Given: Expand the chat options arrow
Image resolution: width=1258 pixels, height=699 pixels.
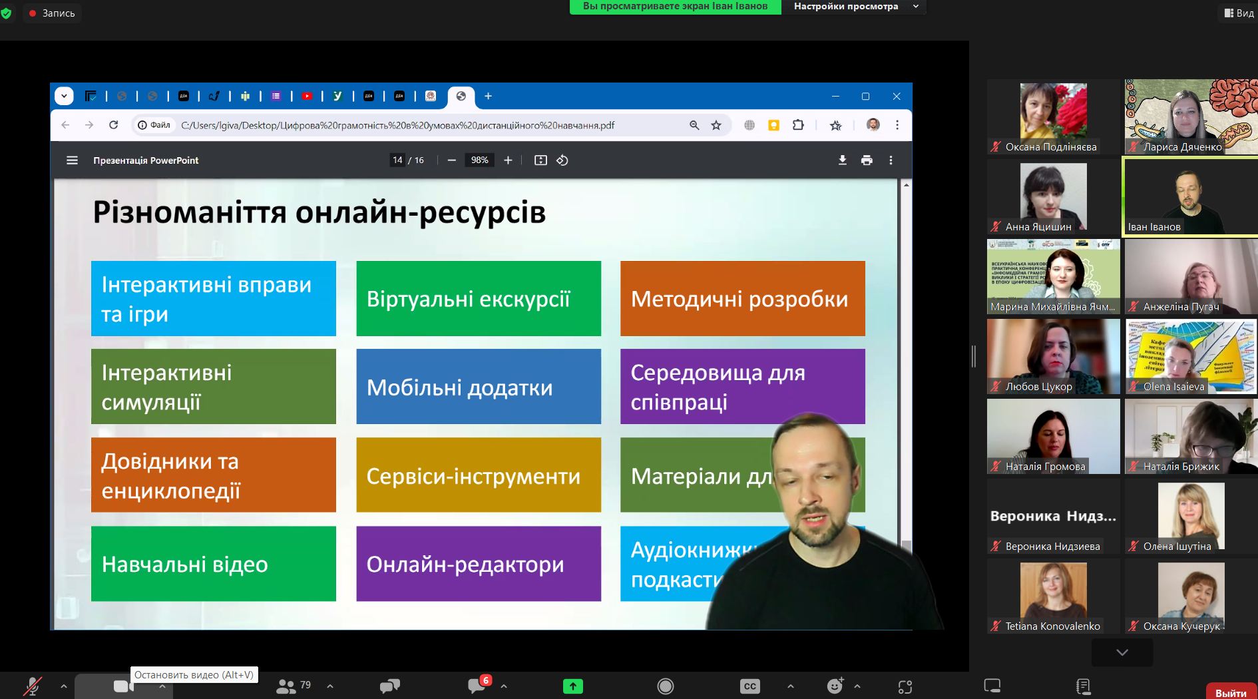Looking at the screenshot, I should 504,686.
